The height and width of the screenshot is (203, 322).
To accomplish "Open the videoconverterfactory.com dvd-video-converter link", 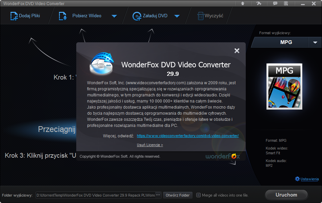I will click(x=188, y=136).
